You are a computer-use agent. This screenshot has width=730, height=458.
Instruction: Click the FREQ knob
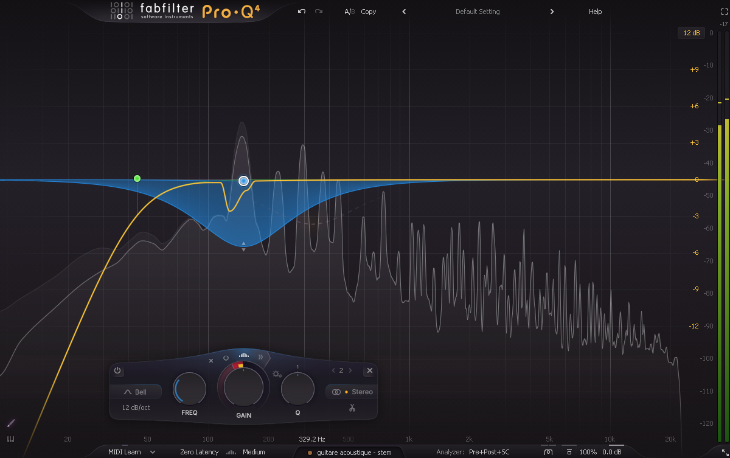(x=190, y=389)
